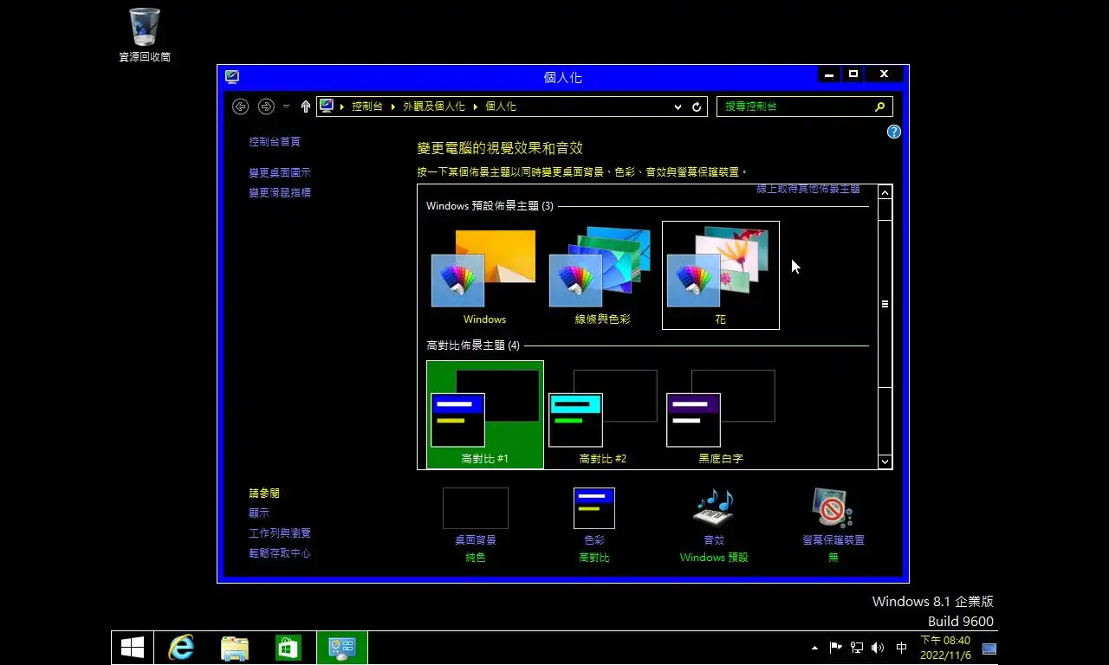Click 控制台 in the address breadcrumb

366,107
